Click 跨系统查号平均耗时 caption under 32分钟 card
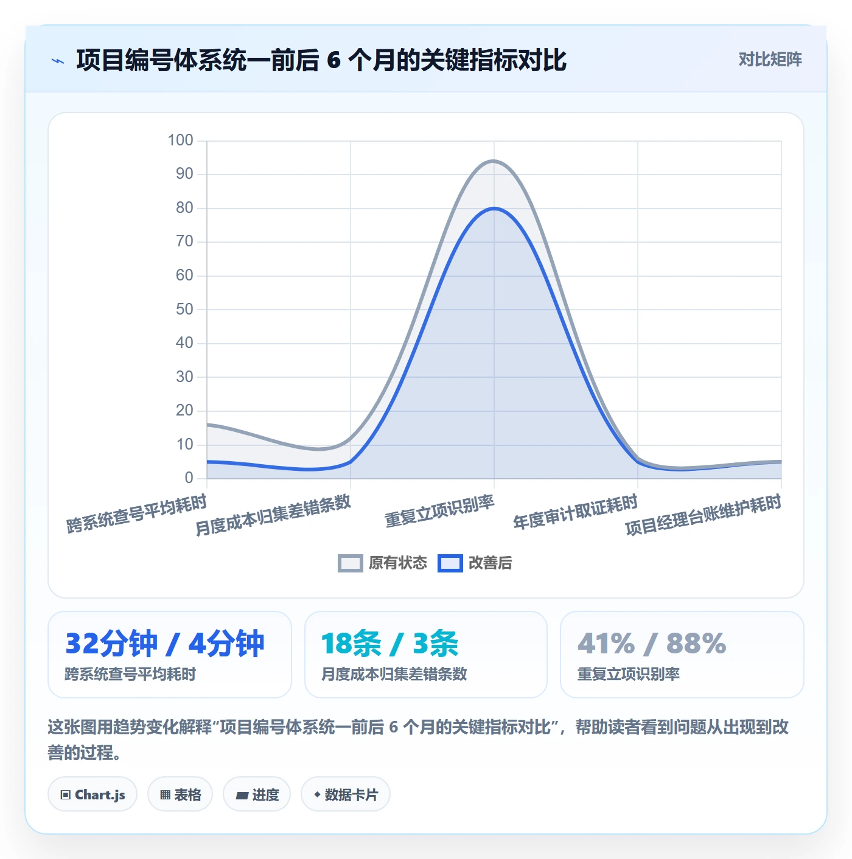The image size is (852, 859). (x=130, y=674)
